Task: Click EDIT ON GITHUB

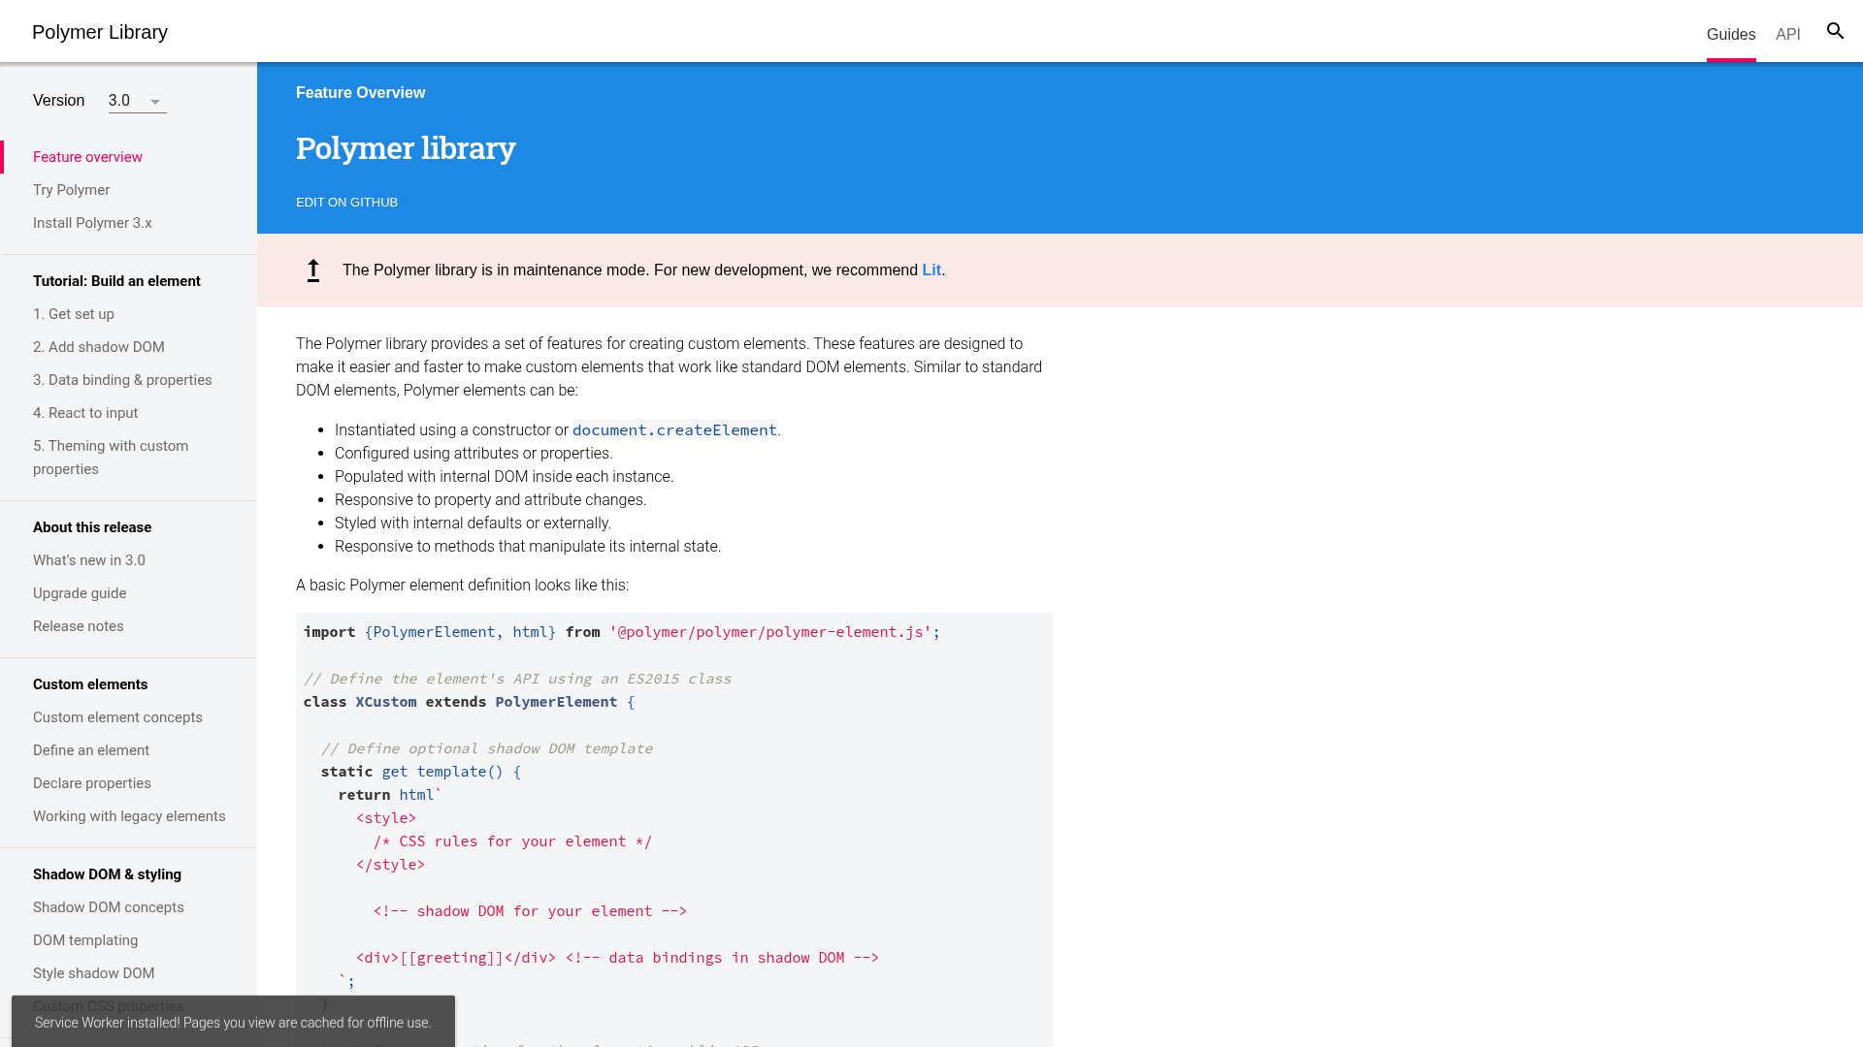Action: coord(346,202)
